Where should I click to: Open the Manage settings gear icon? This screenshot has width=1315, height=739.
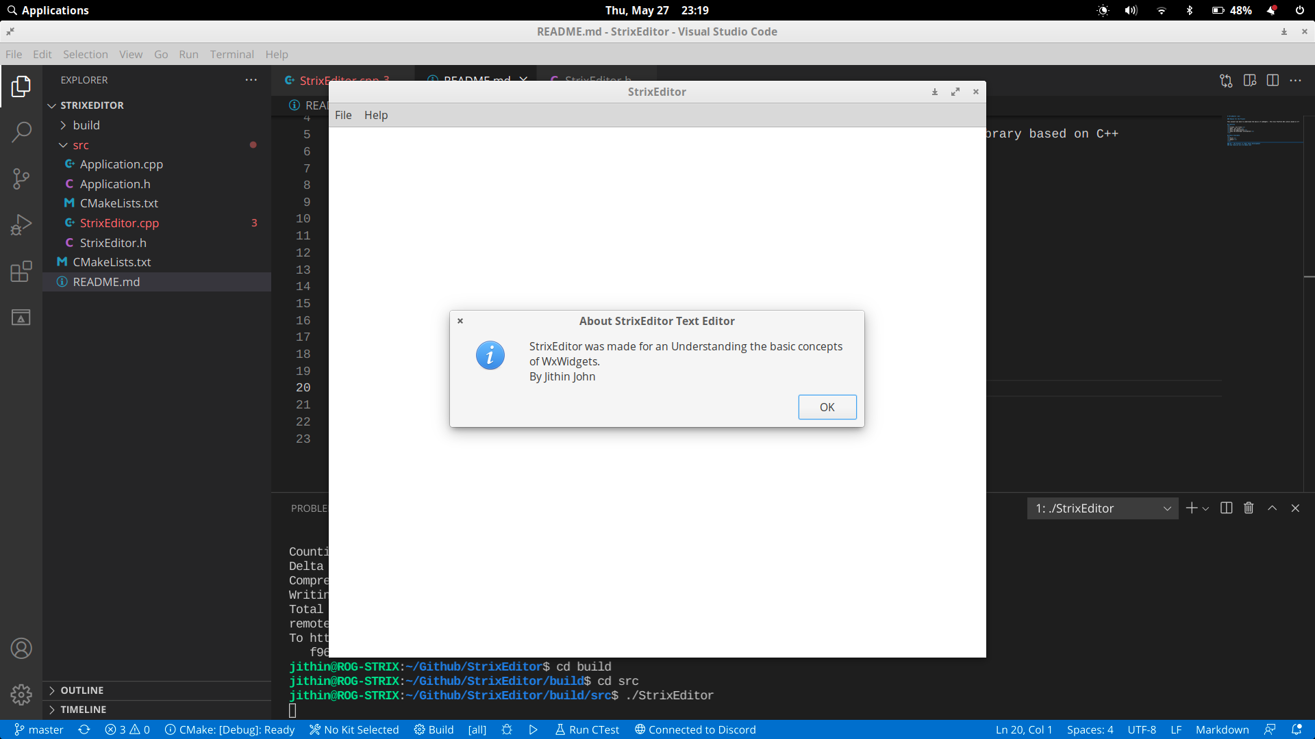pos(21,695)
